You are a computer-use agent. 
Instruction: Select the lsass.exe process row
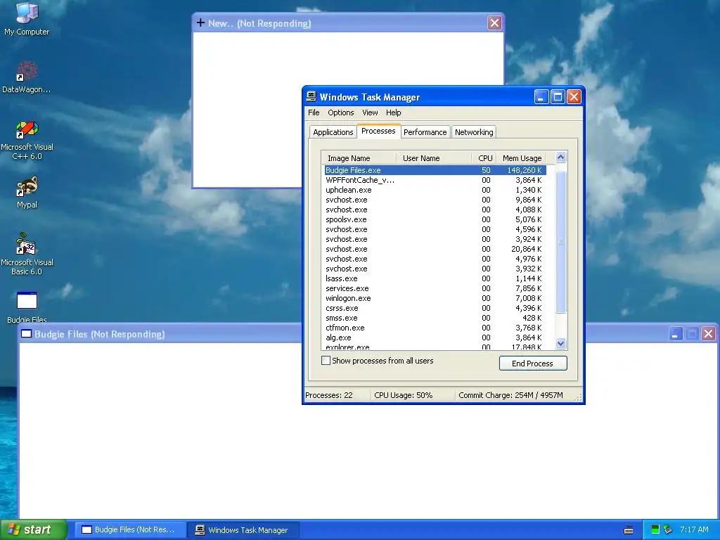coord(435,278)
